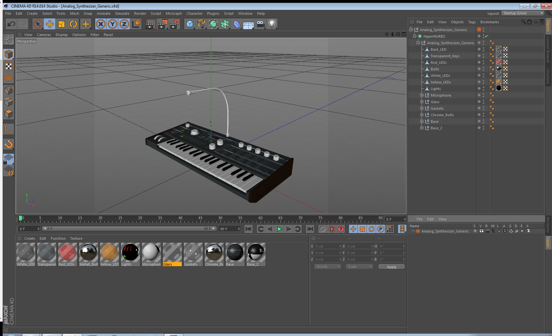Screen dimensions: 552x336
Task: Render active view clapper icon
Action: pos(150,24)
